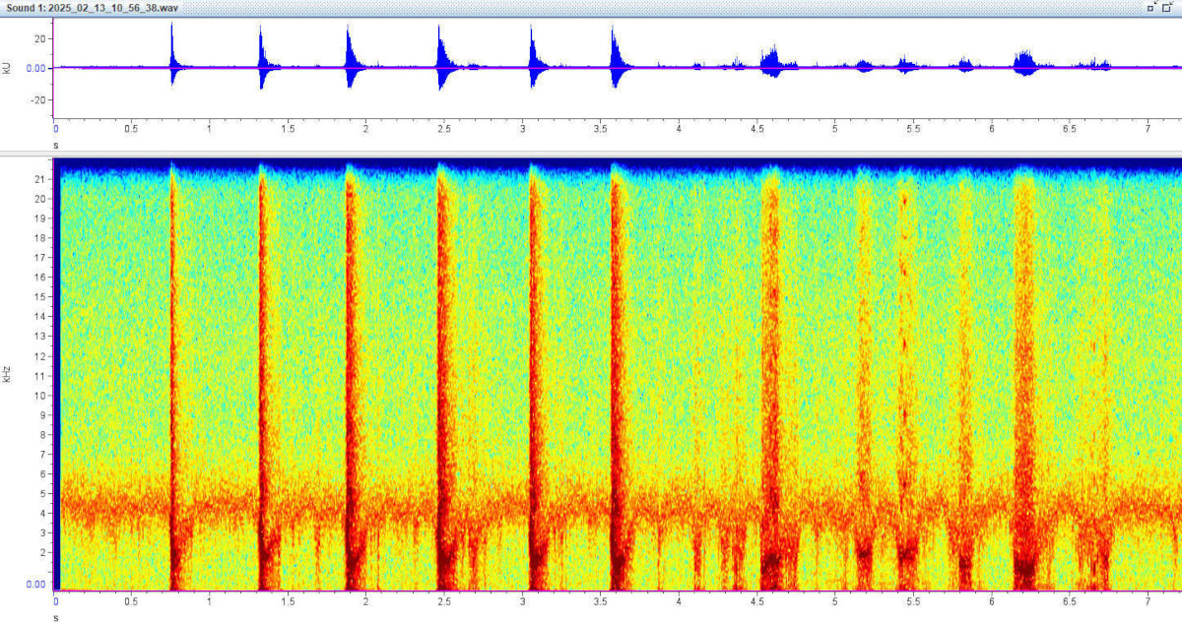The height and width of the screenshot is (623, 1182).
Task: Click the spectrogram burst near 6.2 s
Action: click(x=1025, y=374)
